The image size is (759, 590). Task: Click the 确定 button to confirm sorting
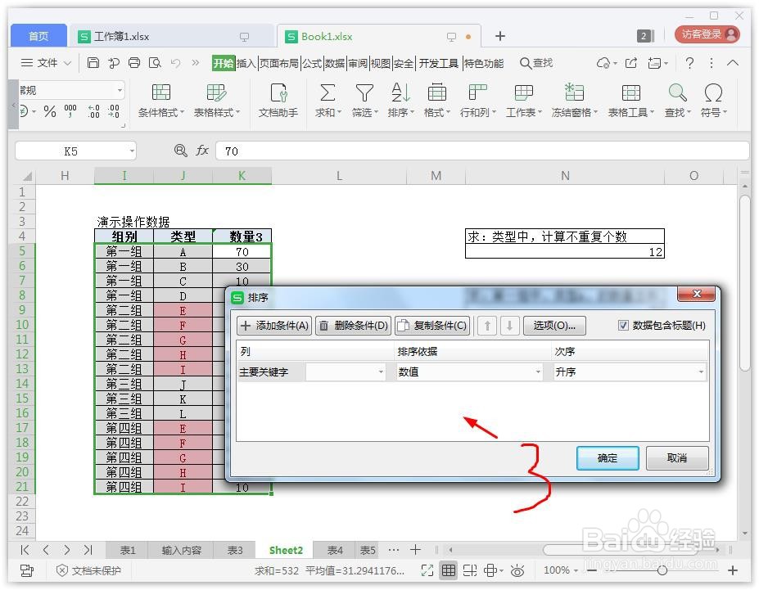point(607,458)
